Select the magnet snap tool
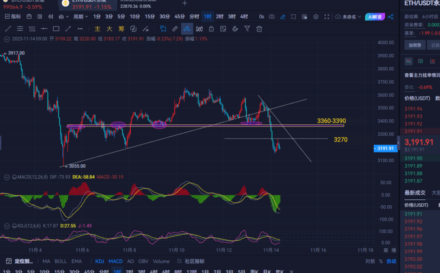 [x=236, y=29]
